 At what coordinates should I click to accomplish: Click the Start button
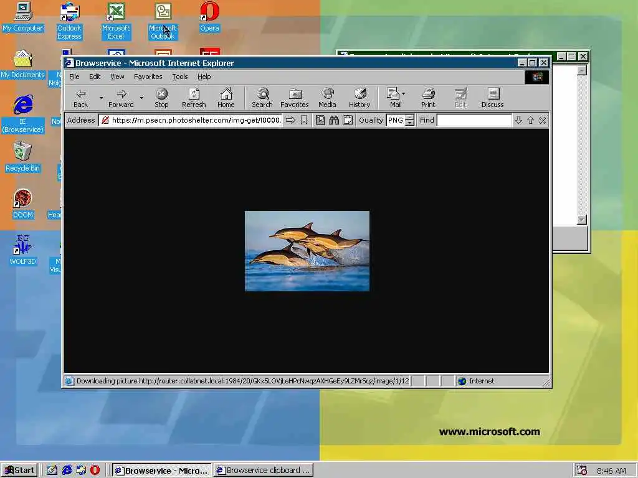point(19,471)
